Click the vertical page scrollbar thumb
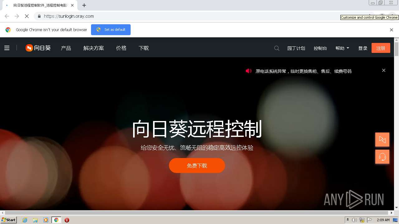 pyautogui.click(x=397, y=49)
